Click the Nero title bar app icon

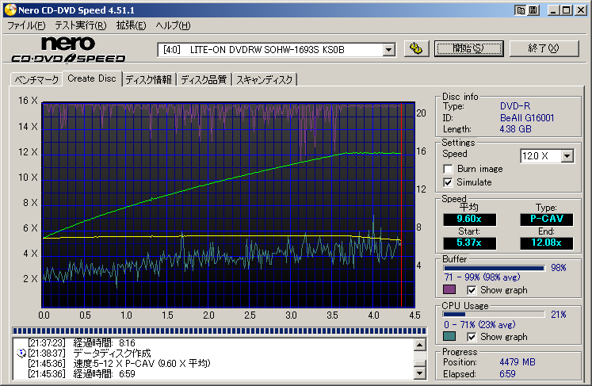pos(10,10)
